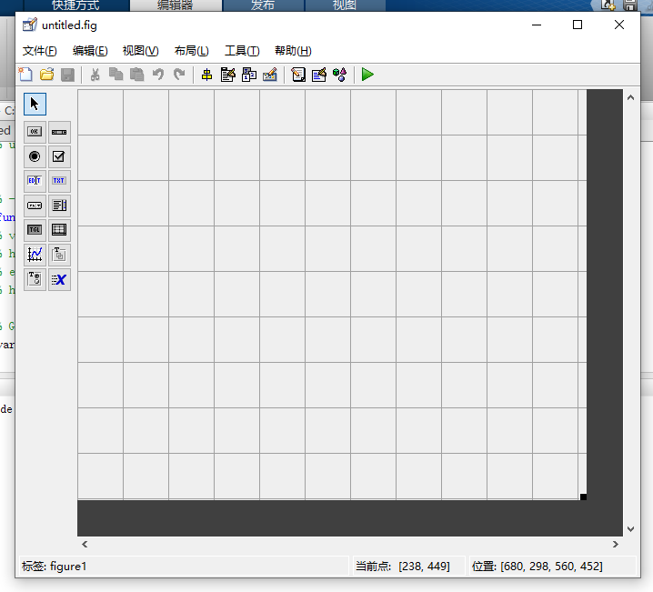This screenshot has width=653, height=592.
Task: Close the untitled.fig window
Action: pyautogui.click(x=619, y=25)
